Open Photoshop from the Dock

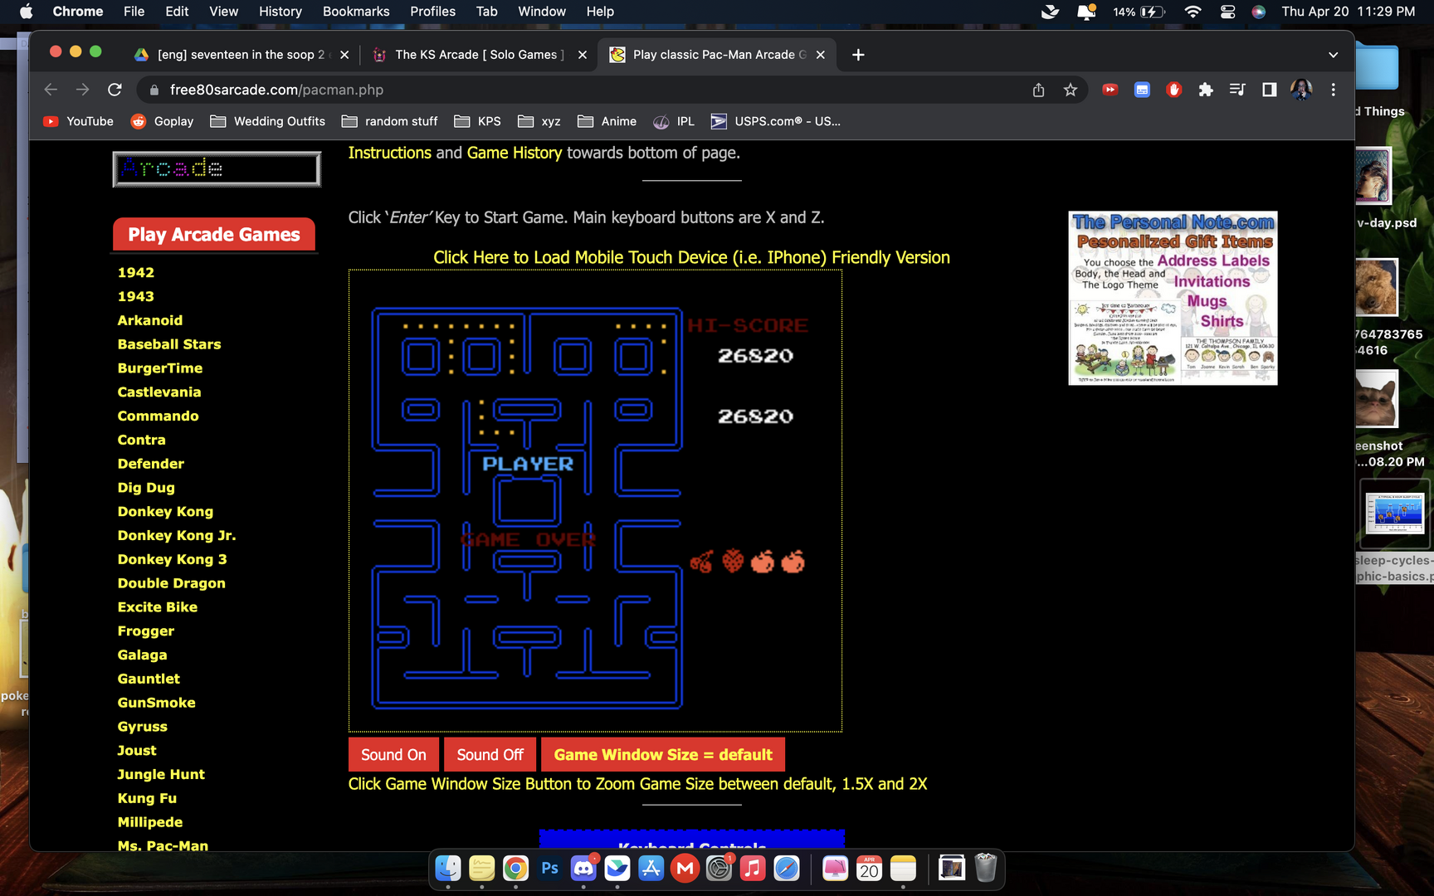click(549, 869)
